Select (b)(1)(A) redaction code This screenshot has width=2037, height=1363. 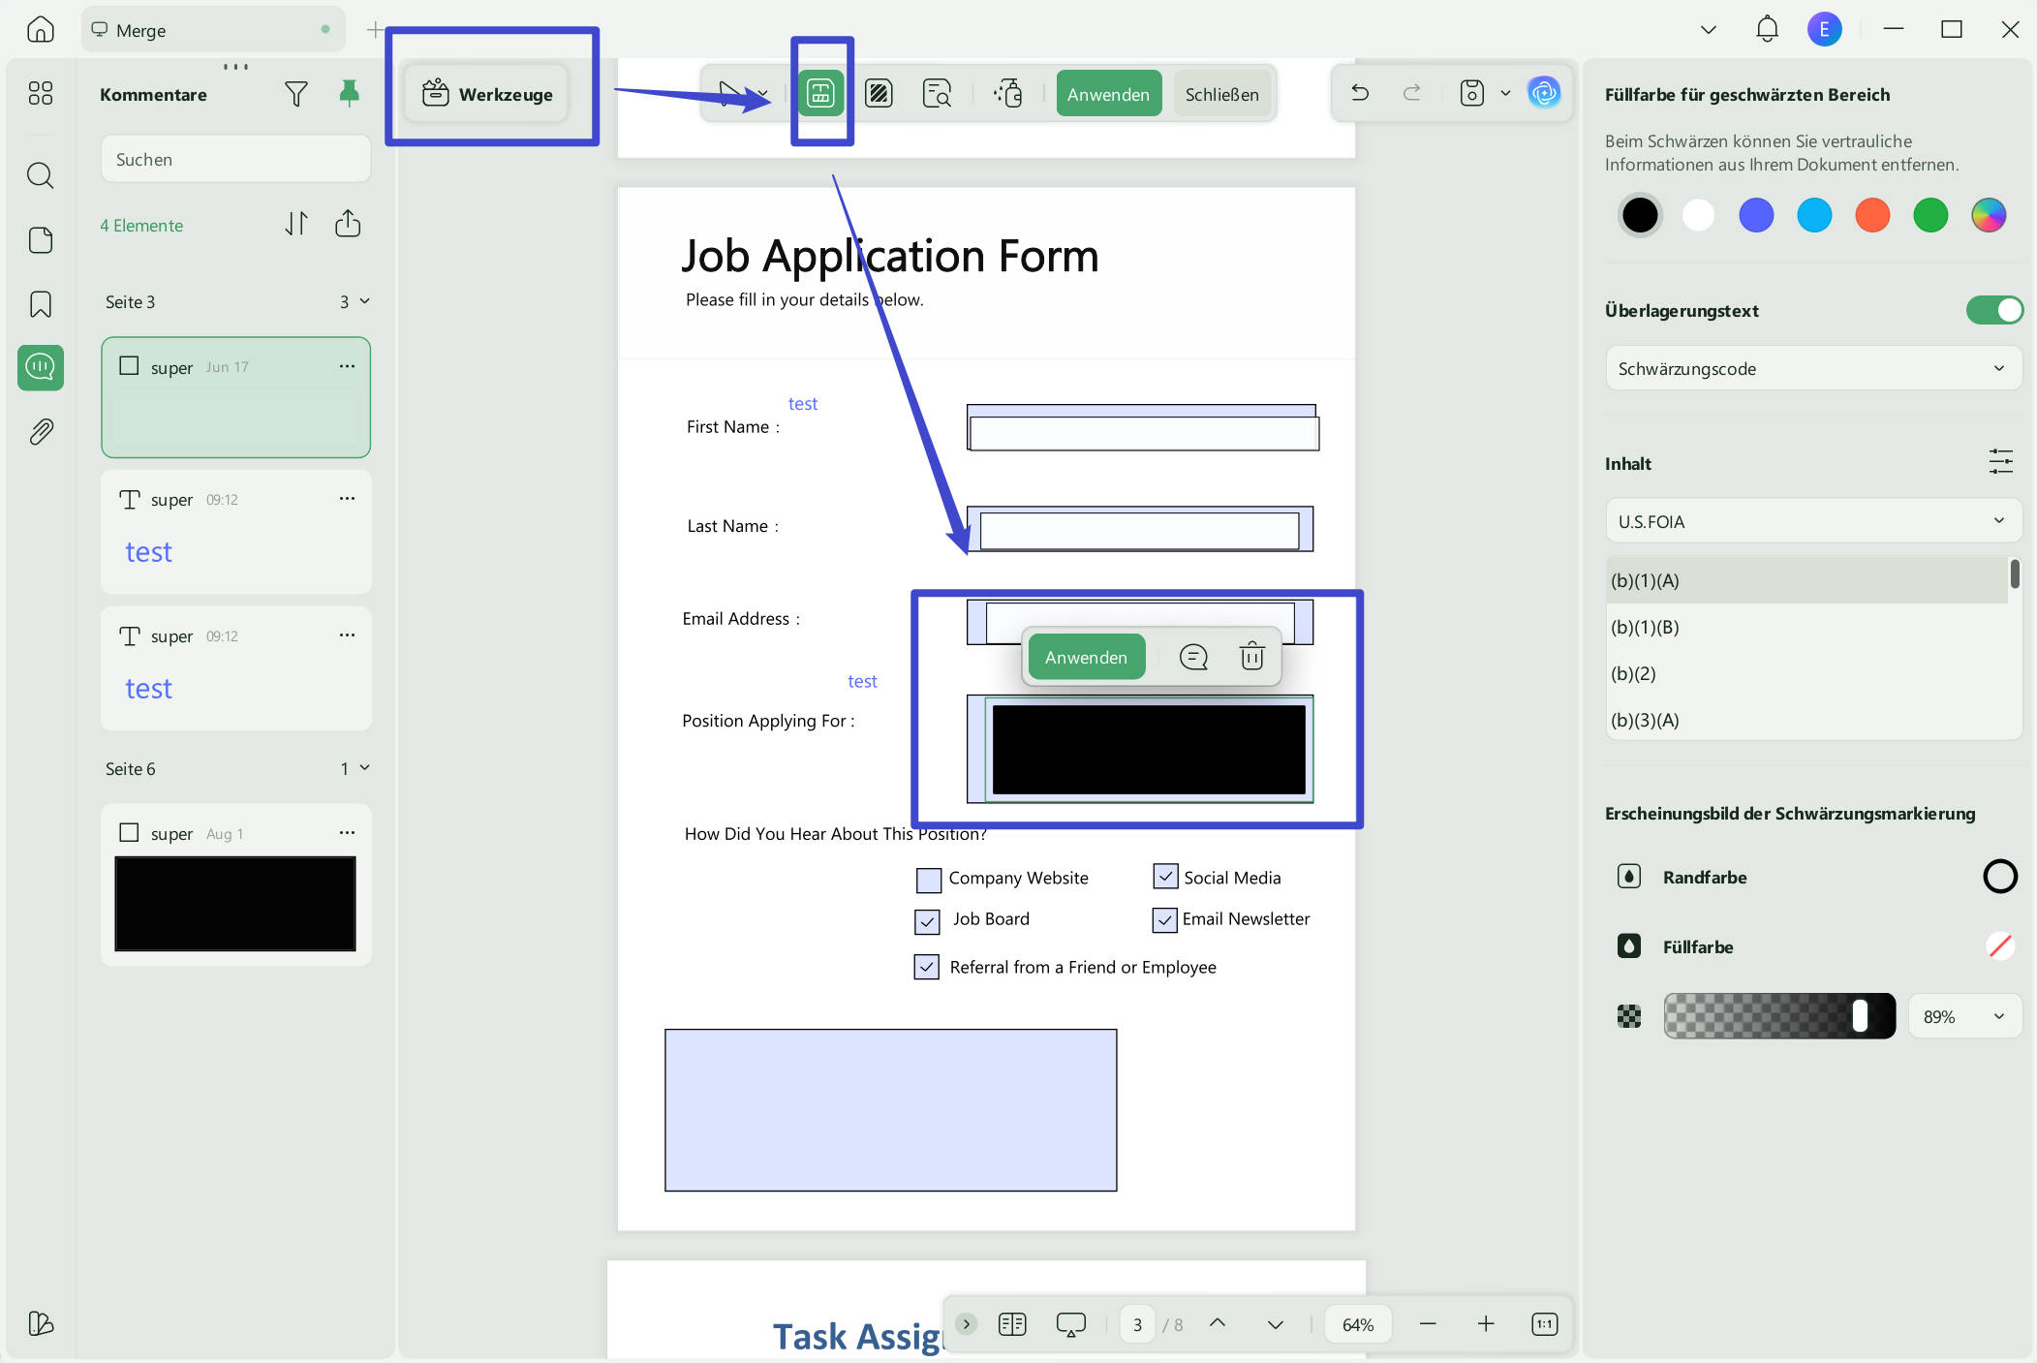[1806, 580]
